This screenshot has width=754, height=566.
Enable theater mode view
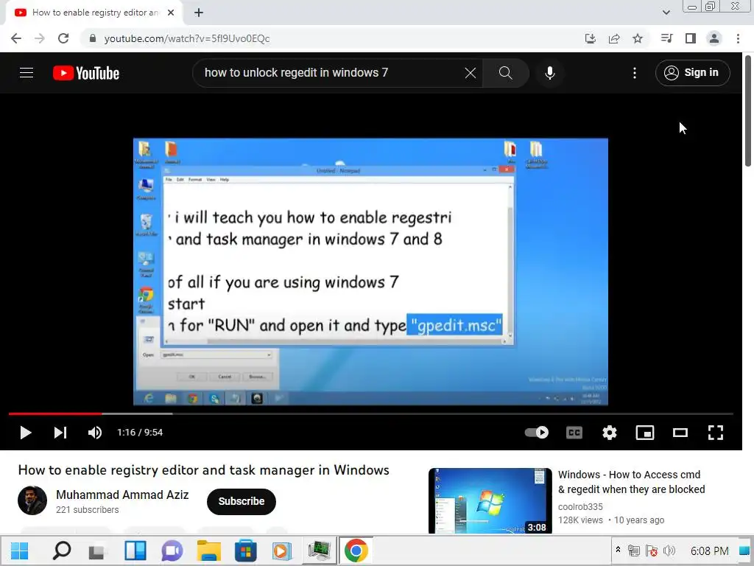680,432
